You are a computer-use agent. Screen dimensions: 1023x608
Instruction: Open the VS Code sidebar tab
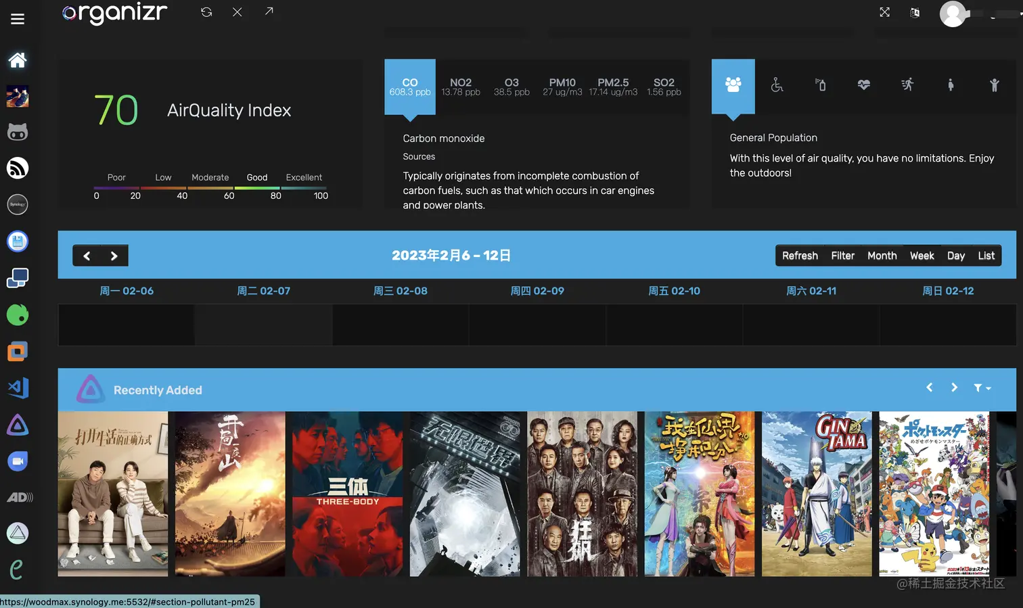tap(18, 388)
